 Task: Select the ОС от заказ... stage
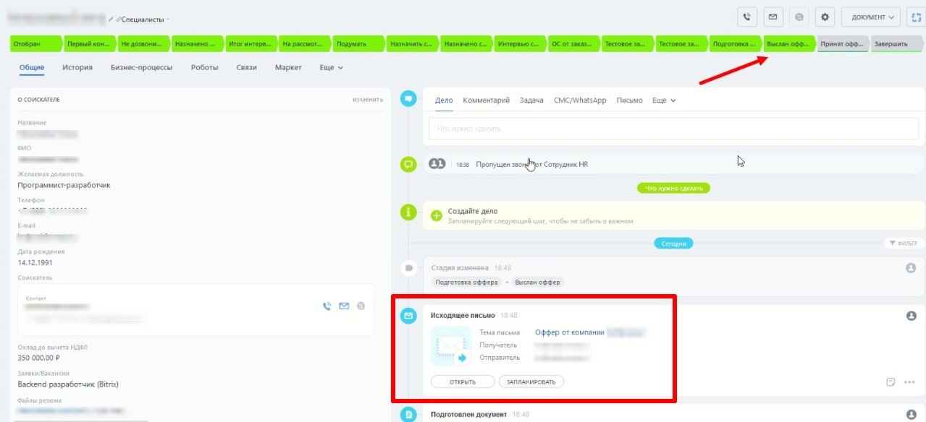(x=573, y=44)
